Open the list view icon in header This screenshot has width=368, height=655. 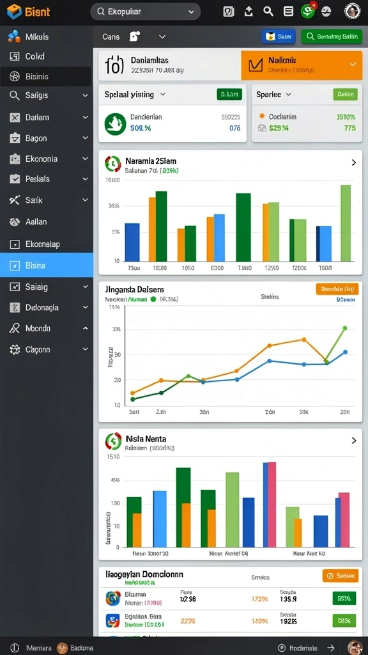[288, 12]
